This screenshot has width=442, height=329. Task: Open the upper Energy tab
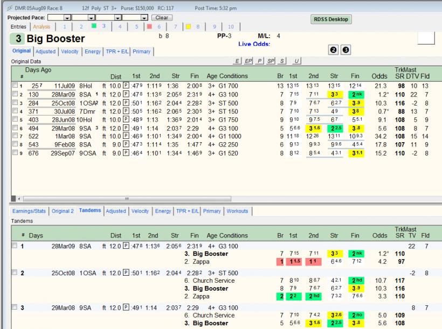[x=93, y=52]
